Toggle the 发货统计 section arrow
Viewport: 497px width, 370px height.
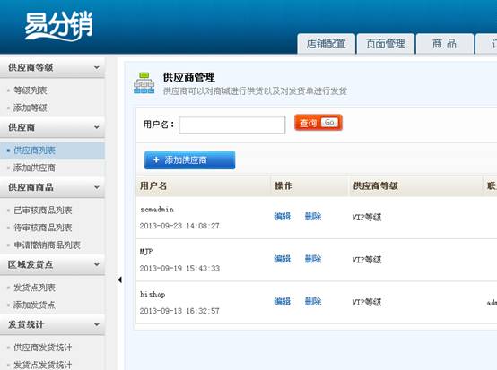pos(97,324)
